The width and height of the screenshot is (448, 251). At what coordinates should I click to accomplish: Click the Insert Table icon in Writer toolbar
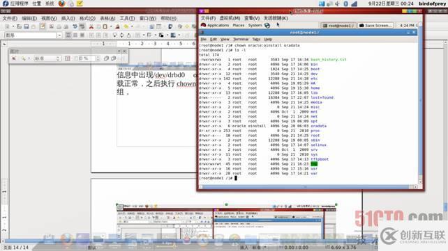pyautogui.click(x=158, y=26)
